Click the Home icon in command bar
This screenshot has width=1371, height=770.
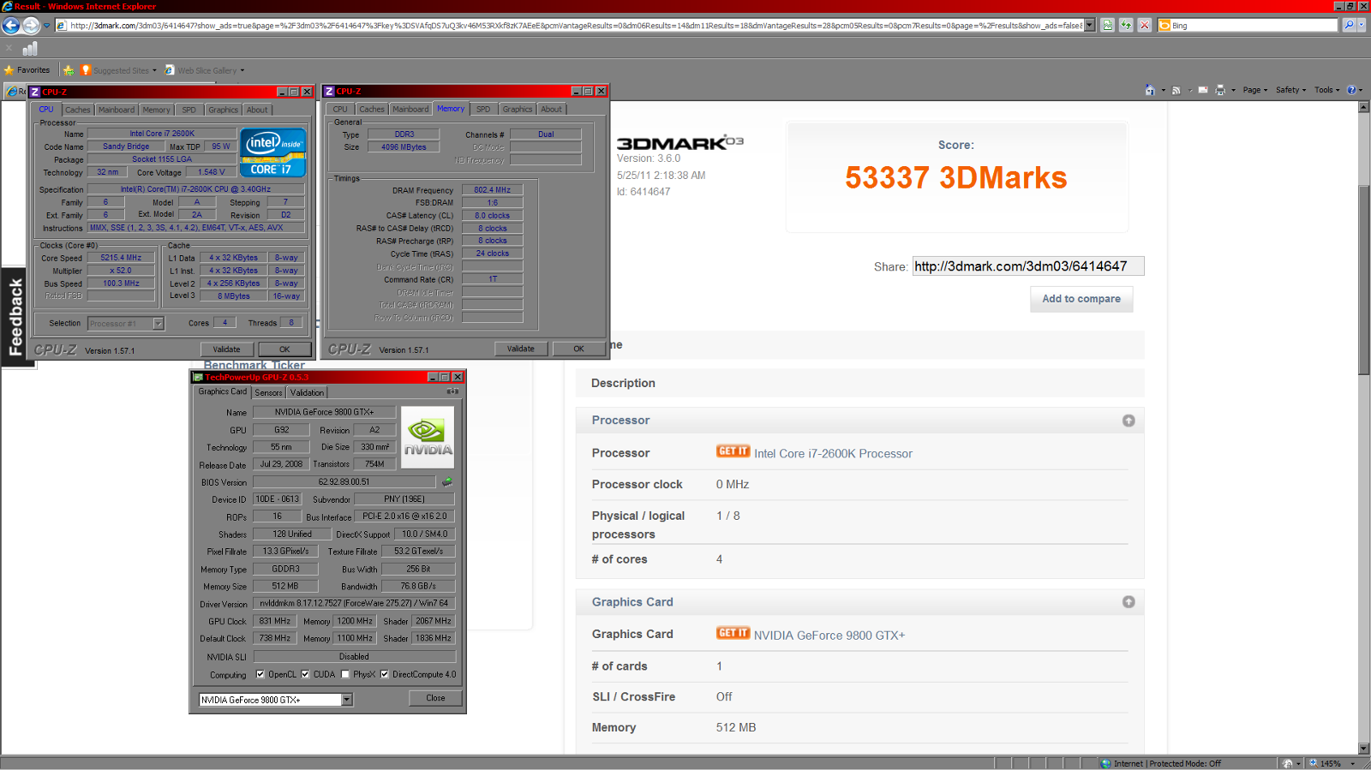1150,90
